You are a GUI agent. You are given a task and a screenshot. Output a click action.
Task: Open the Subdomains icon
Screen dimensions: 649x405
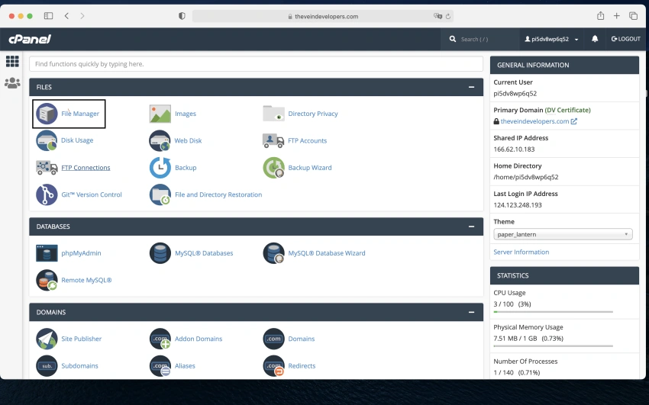pyautogui.click(x=47, y=366)
